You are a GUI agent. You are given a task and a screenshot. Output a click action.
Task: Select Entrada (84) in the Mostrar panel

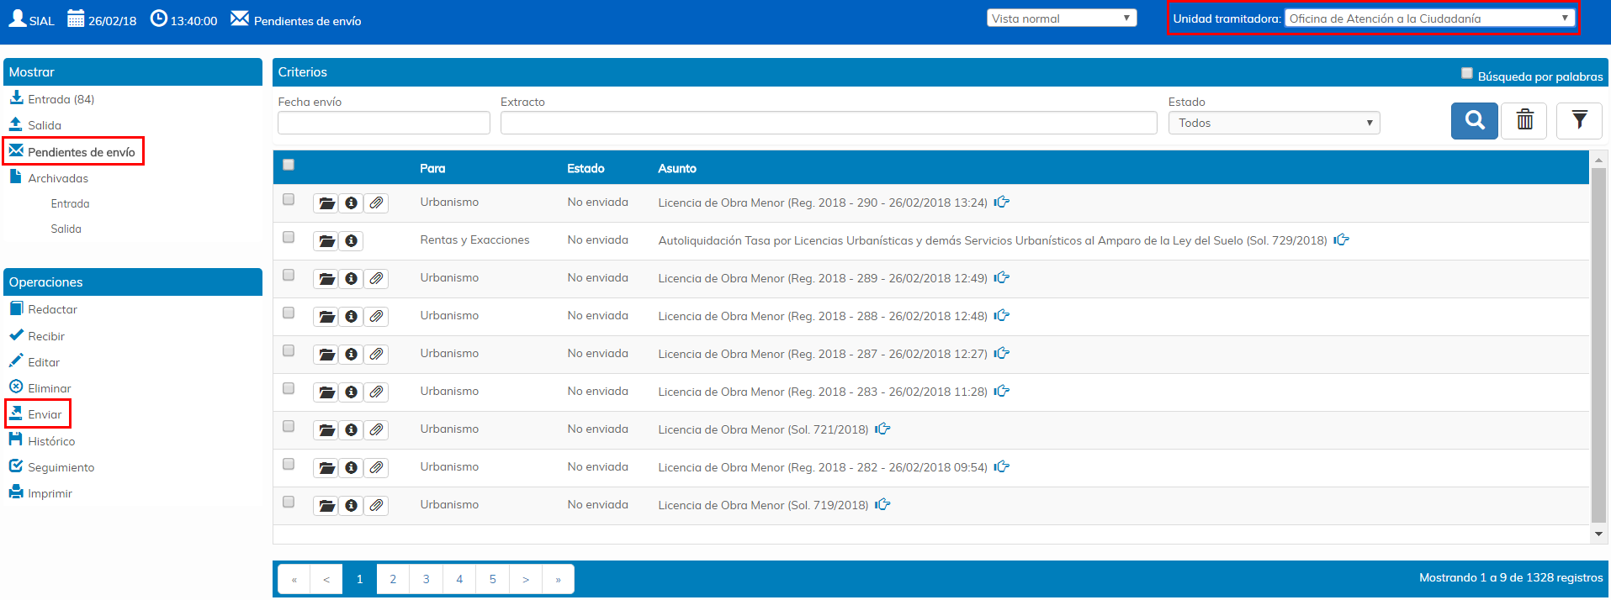pyautogui.click(x=61, y=99)
